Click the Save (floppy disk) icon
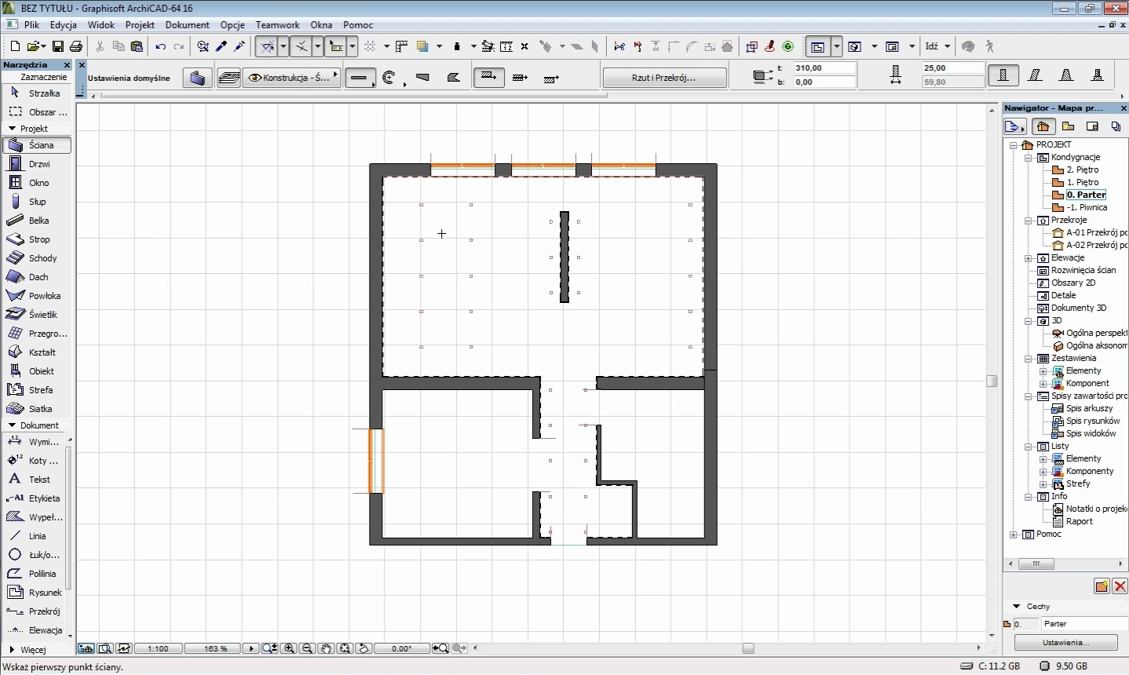Image resolution: width=1129 pixels, height=675 pixels. click(x=57, y=47)
